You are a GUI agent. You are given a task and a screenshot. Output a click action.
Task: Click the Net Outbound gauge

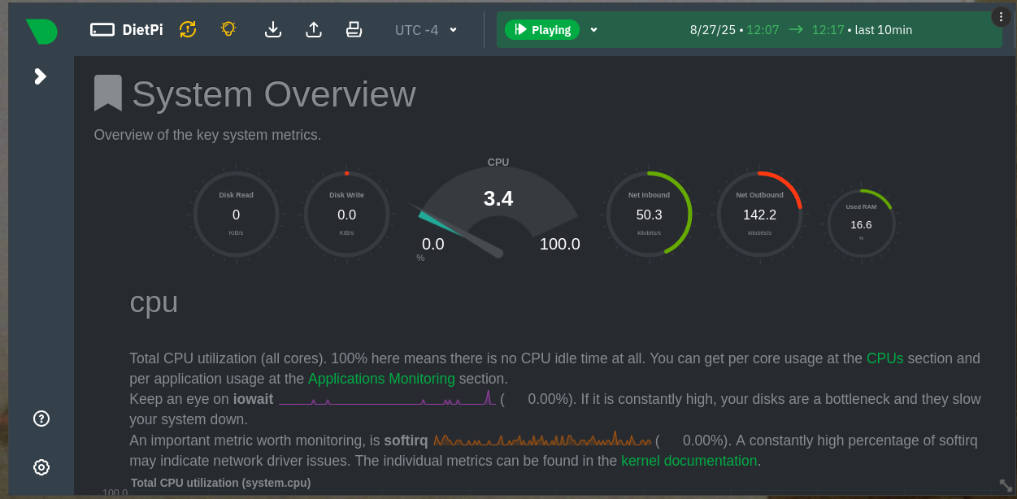[x=760, y=215]
